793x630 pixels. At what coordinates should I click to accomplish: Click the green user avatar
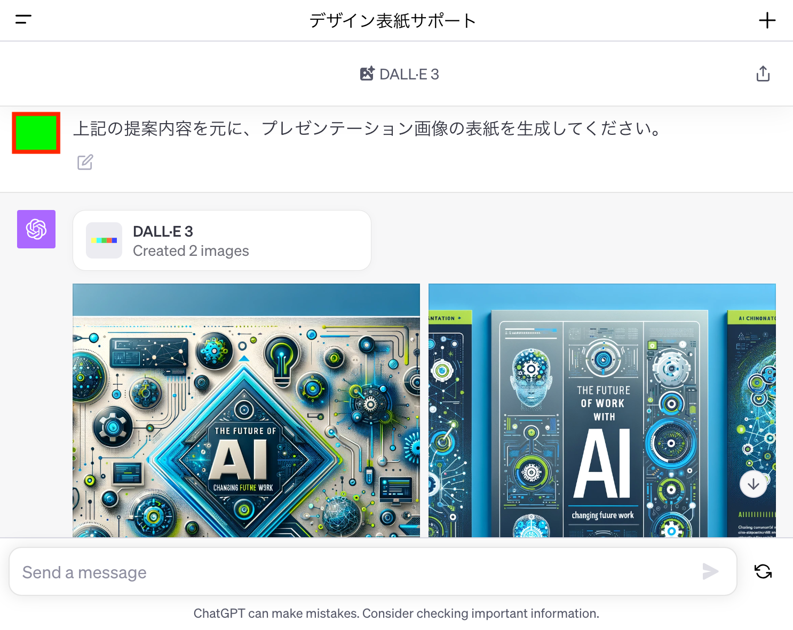(x=36, y=133)
